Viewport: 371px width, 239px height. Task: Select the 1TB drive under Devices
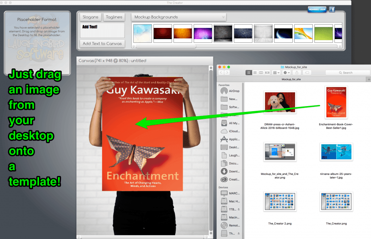click(229, 209)
